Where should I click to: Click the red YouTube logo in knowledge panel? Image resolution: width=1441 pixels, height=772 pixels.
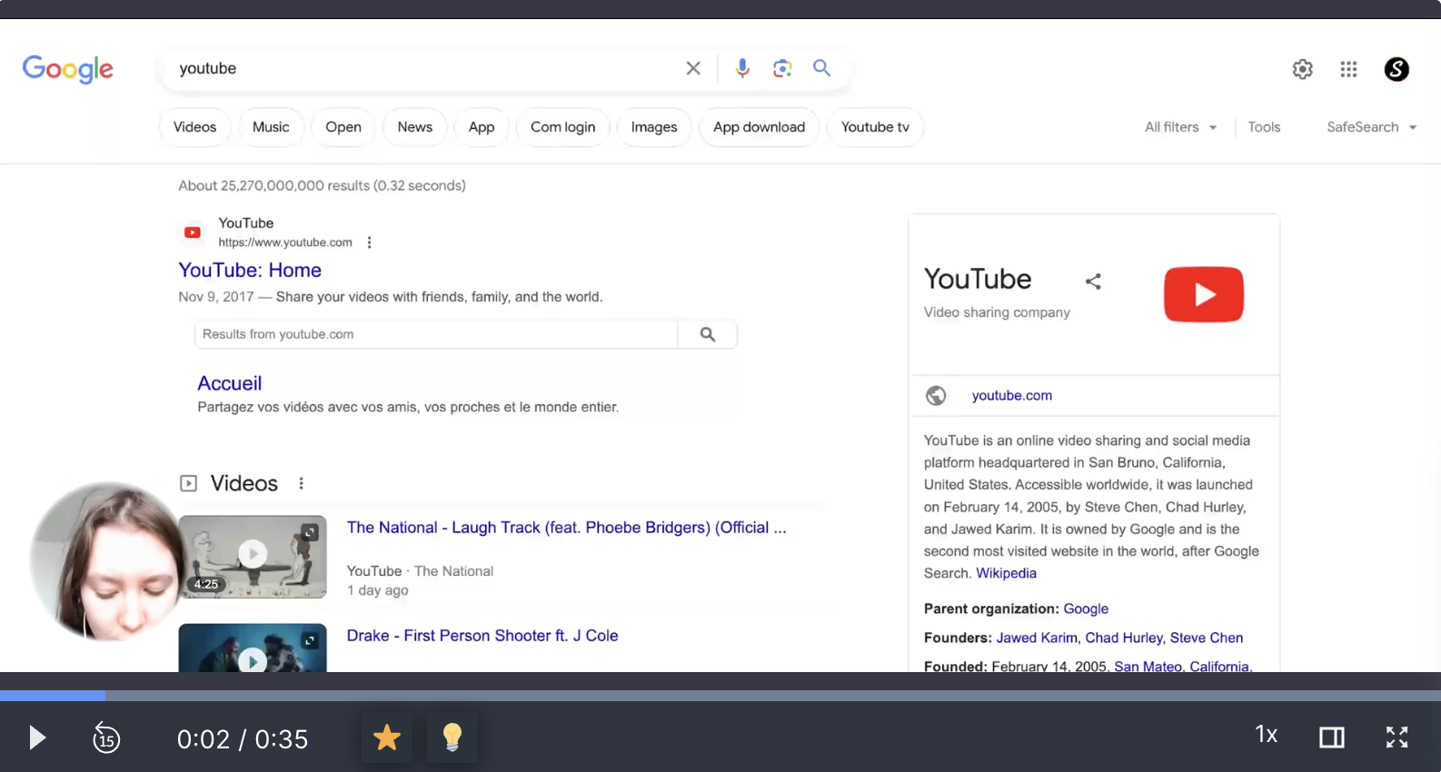[x=1204, y=294]
